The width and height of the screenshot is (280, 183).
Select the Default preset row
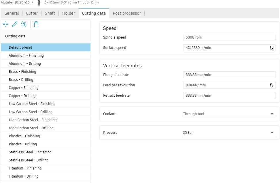point(46,47)
